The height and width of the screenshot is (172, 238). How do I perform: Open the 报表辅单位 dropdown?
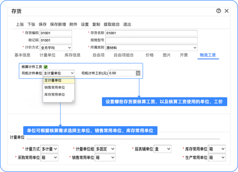click(163, 149)
